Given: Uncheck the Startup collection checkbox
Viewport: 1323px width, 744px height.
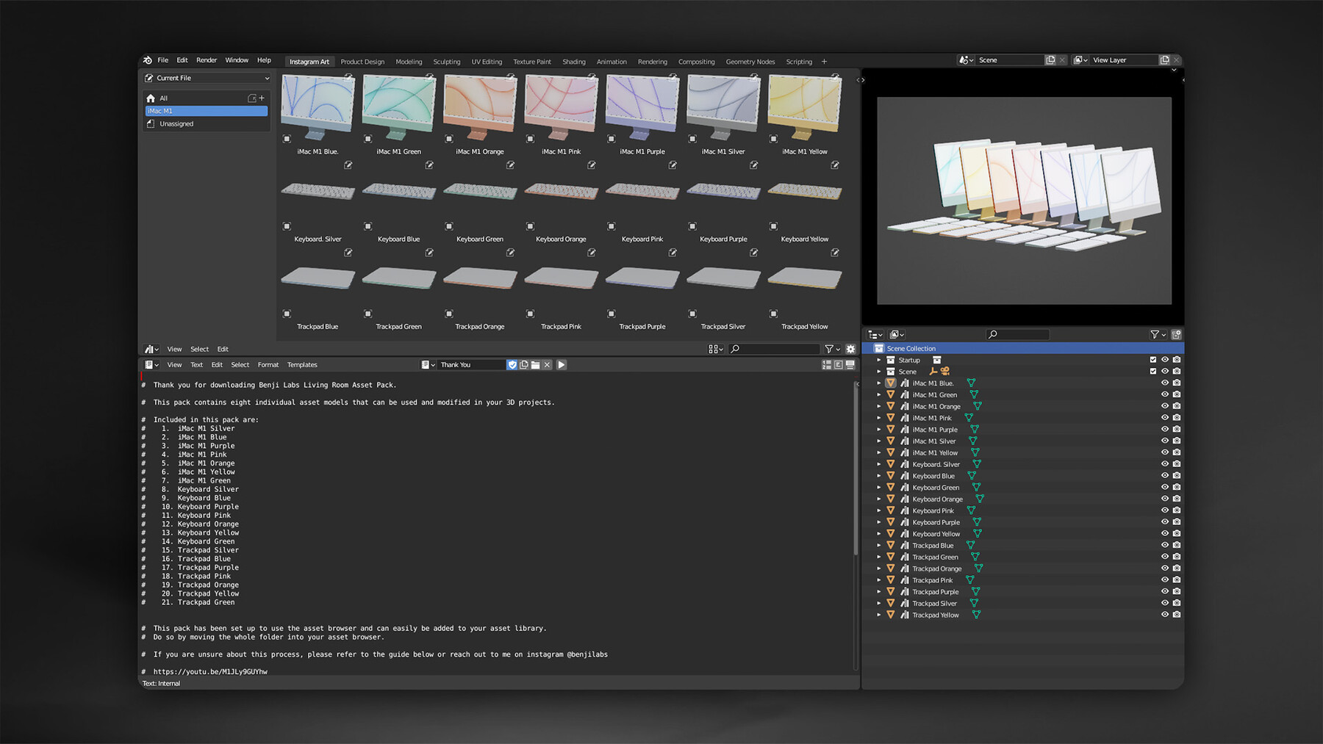Looking at the screenshot, I should [x=1153, y=360].
